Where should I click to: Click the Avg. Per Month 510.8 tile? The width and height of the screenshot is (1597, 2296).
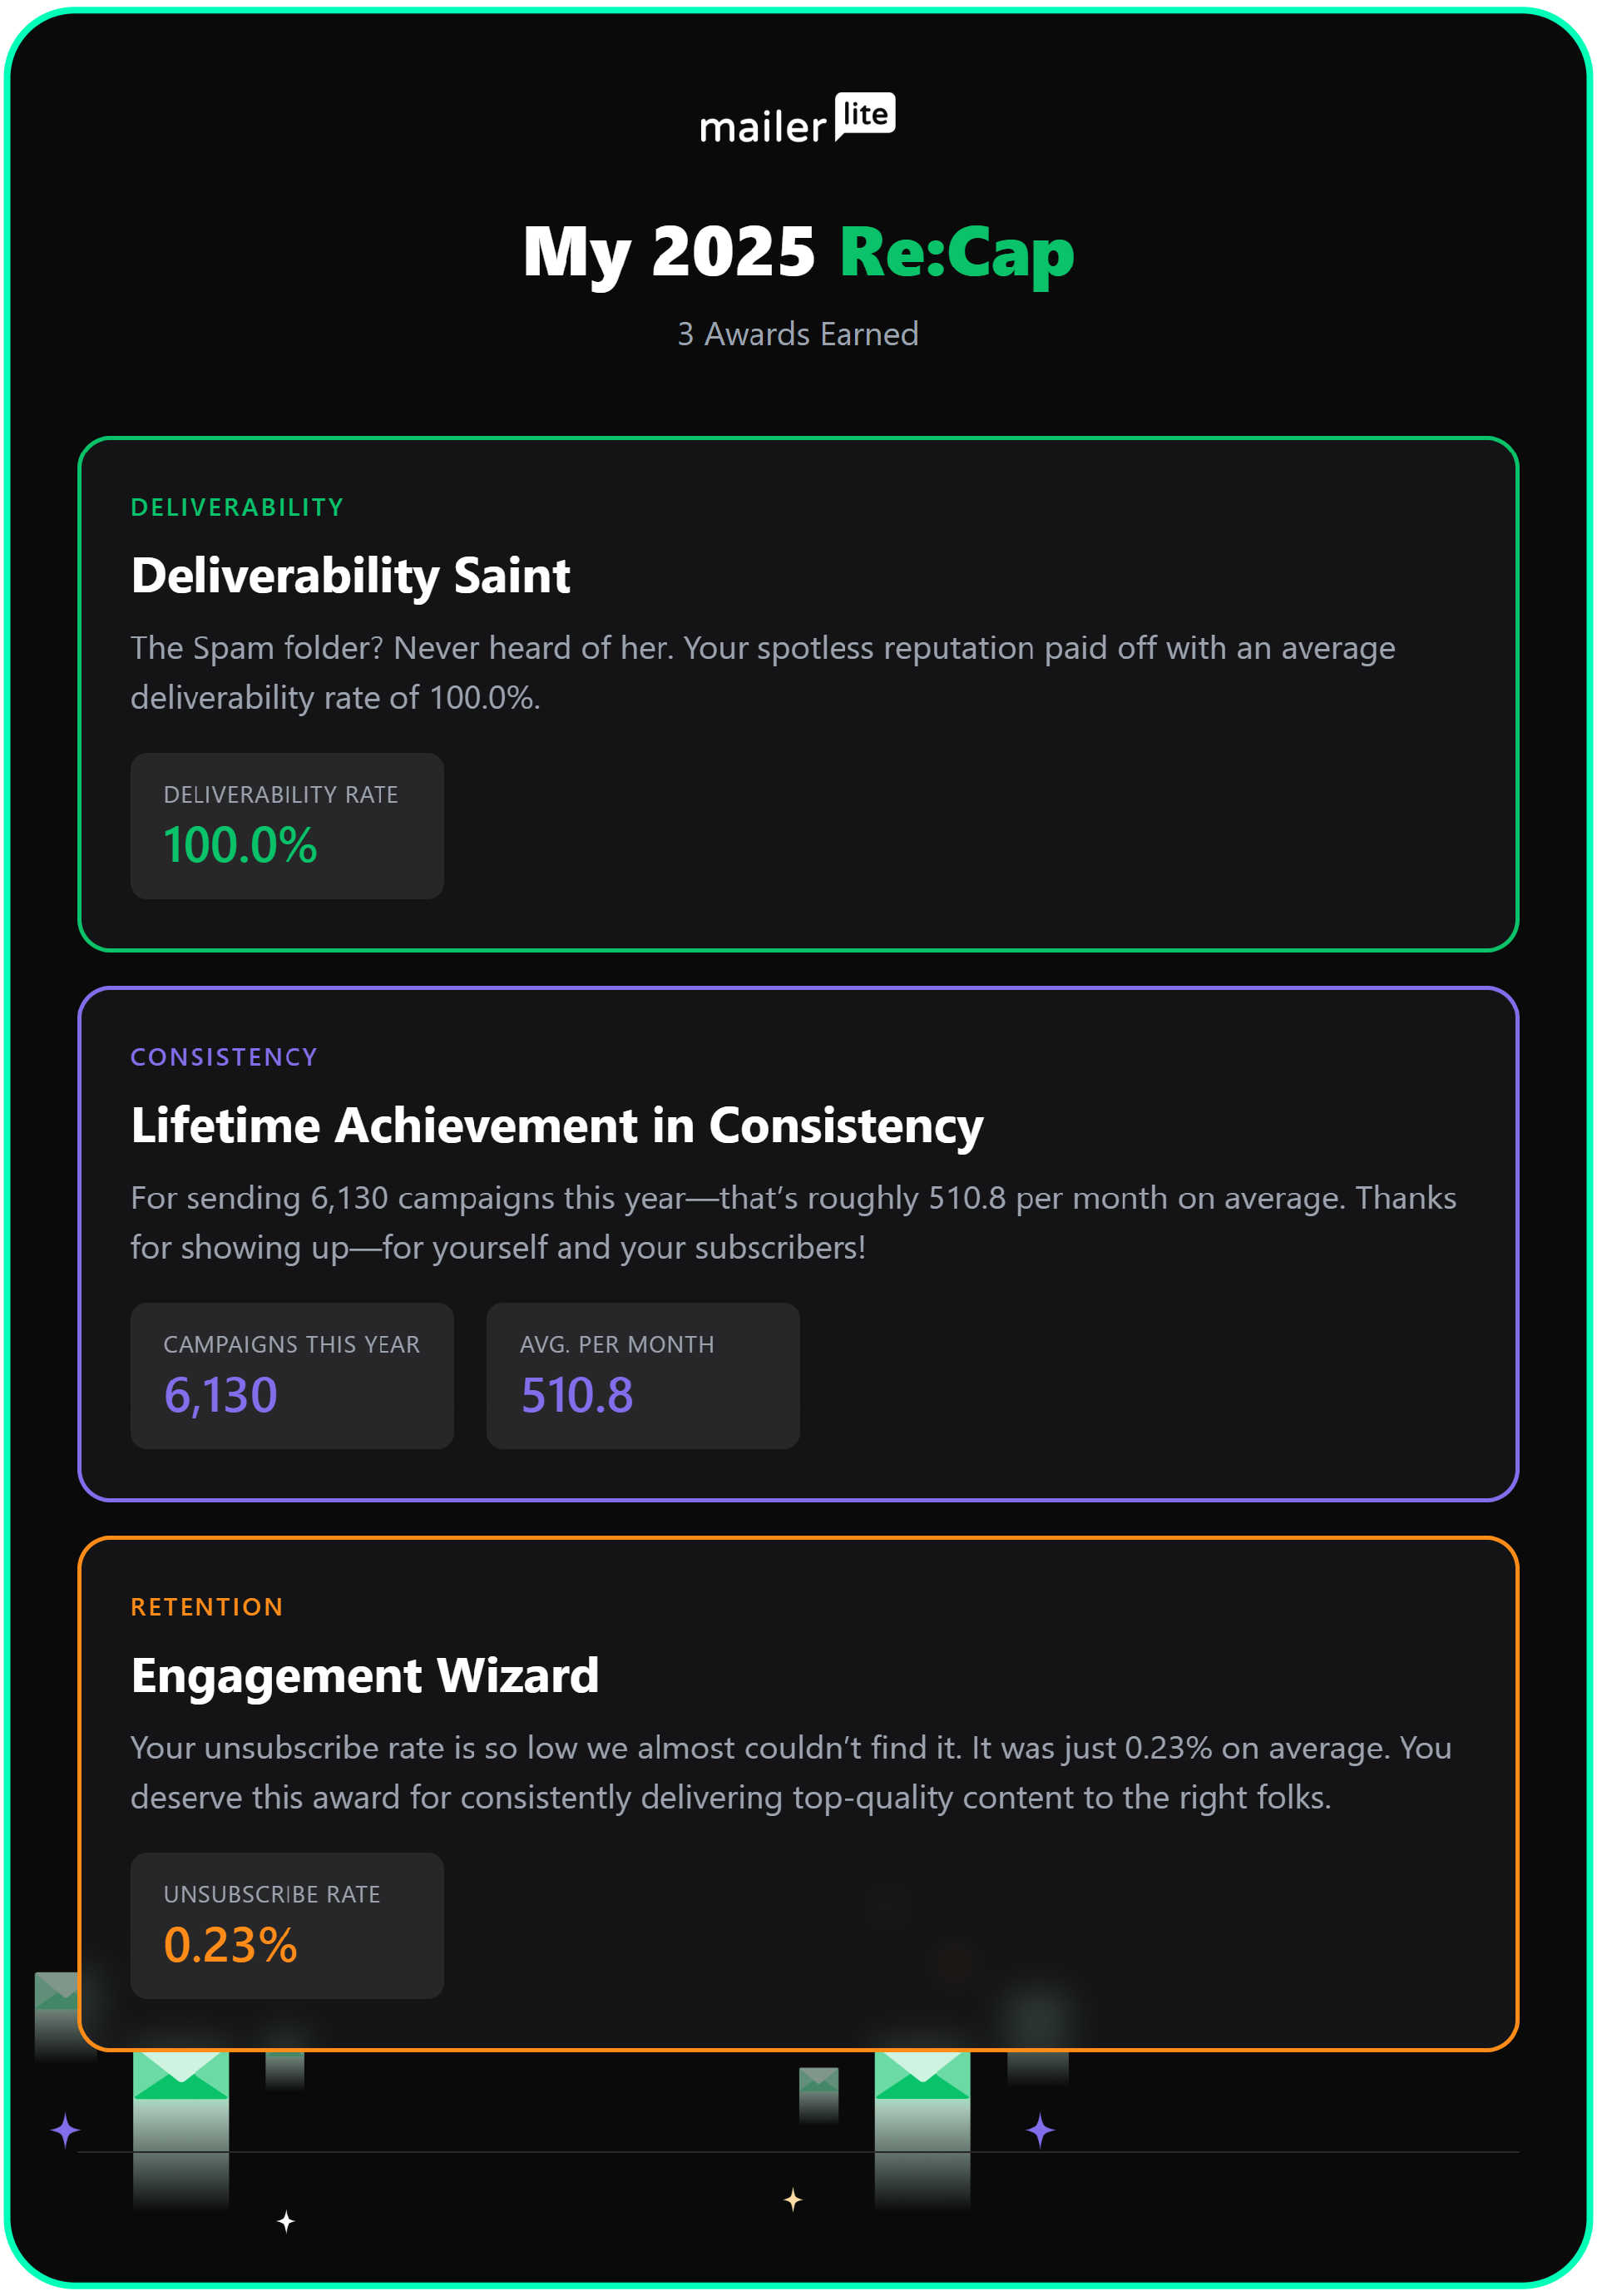pos(642,1376)
